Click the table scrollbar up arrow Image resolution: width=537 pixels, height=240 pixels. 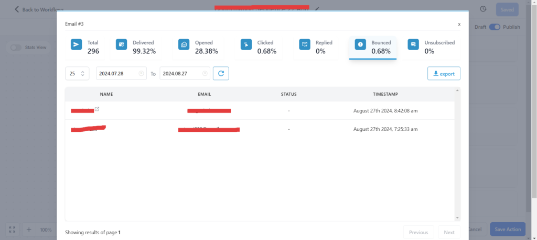tap(457, 90)
